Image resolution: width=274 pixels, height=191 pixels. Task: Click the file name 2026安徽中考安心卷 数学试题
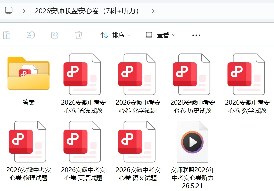(247, 106)
